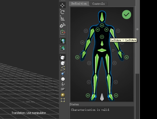Select the character's left hand bone
Viewport: 157px width, 119px height.
pos(120,54)
